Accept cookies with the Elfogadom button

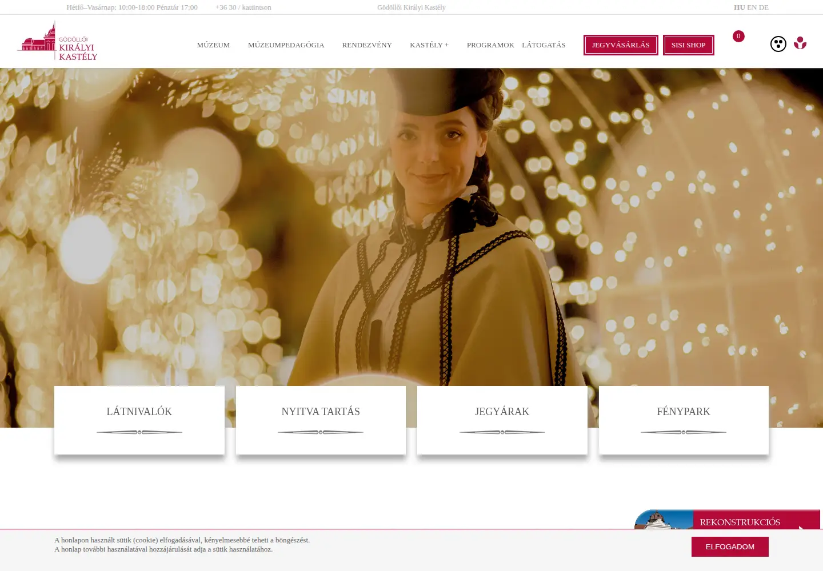(730, 546)
